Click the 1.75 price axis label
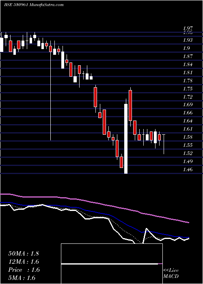The height and width of the screenshot is (284, 203). pyautogui.click(x=188, y=88)
